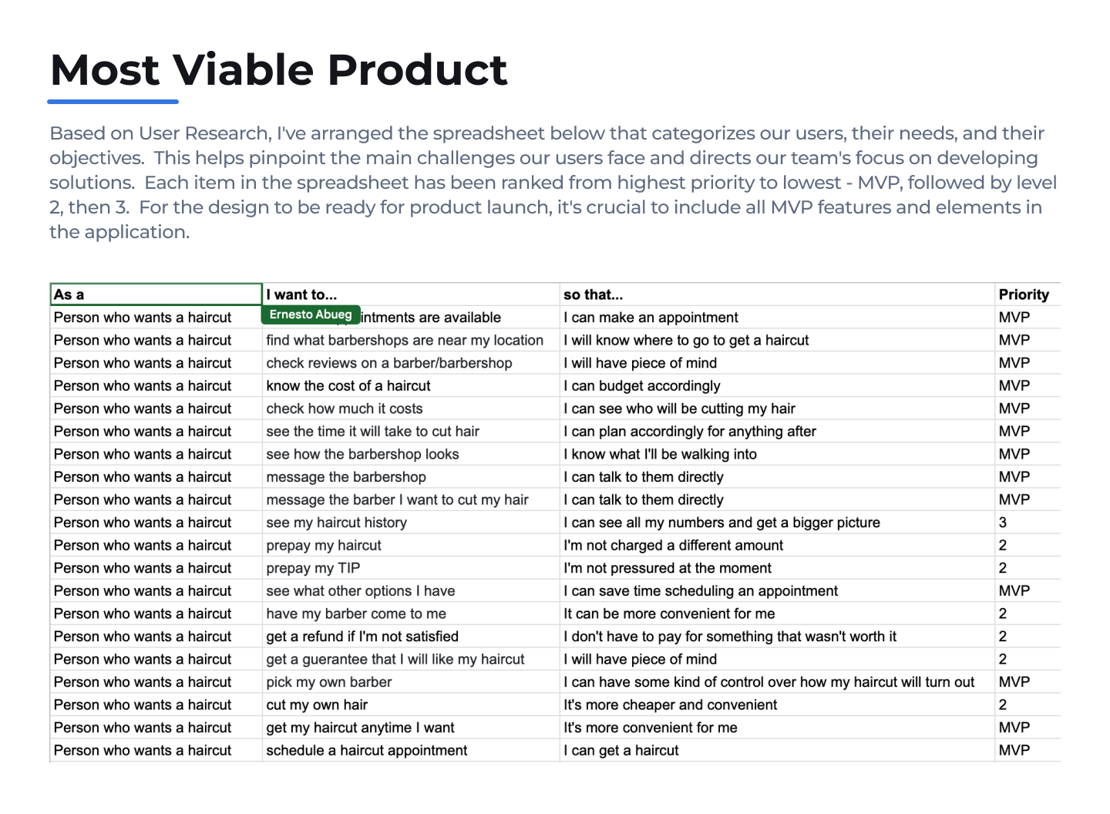Select the "As a" header cell

[156, 294]
